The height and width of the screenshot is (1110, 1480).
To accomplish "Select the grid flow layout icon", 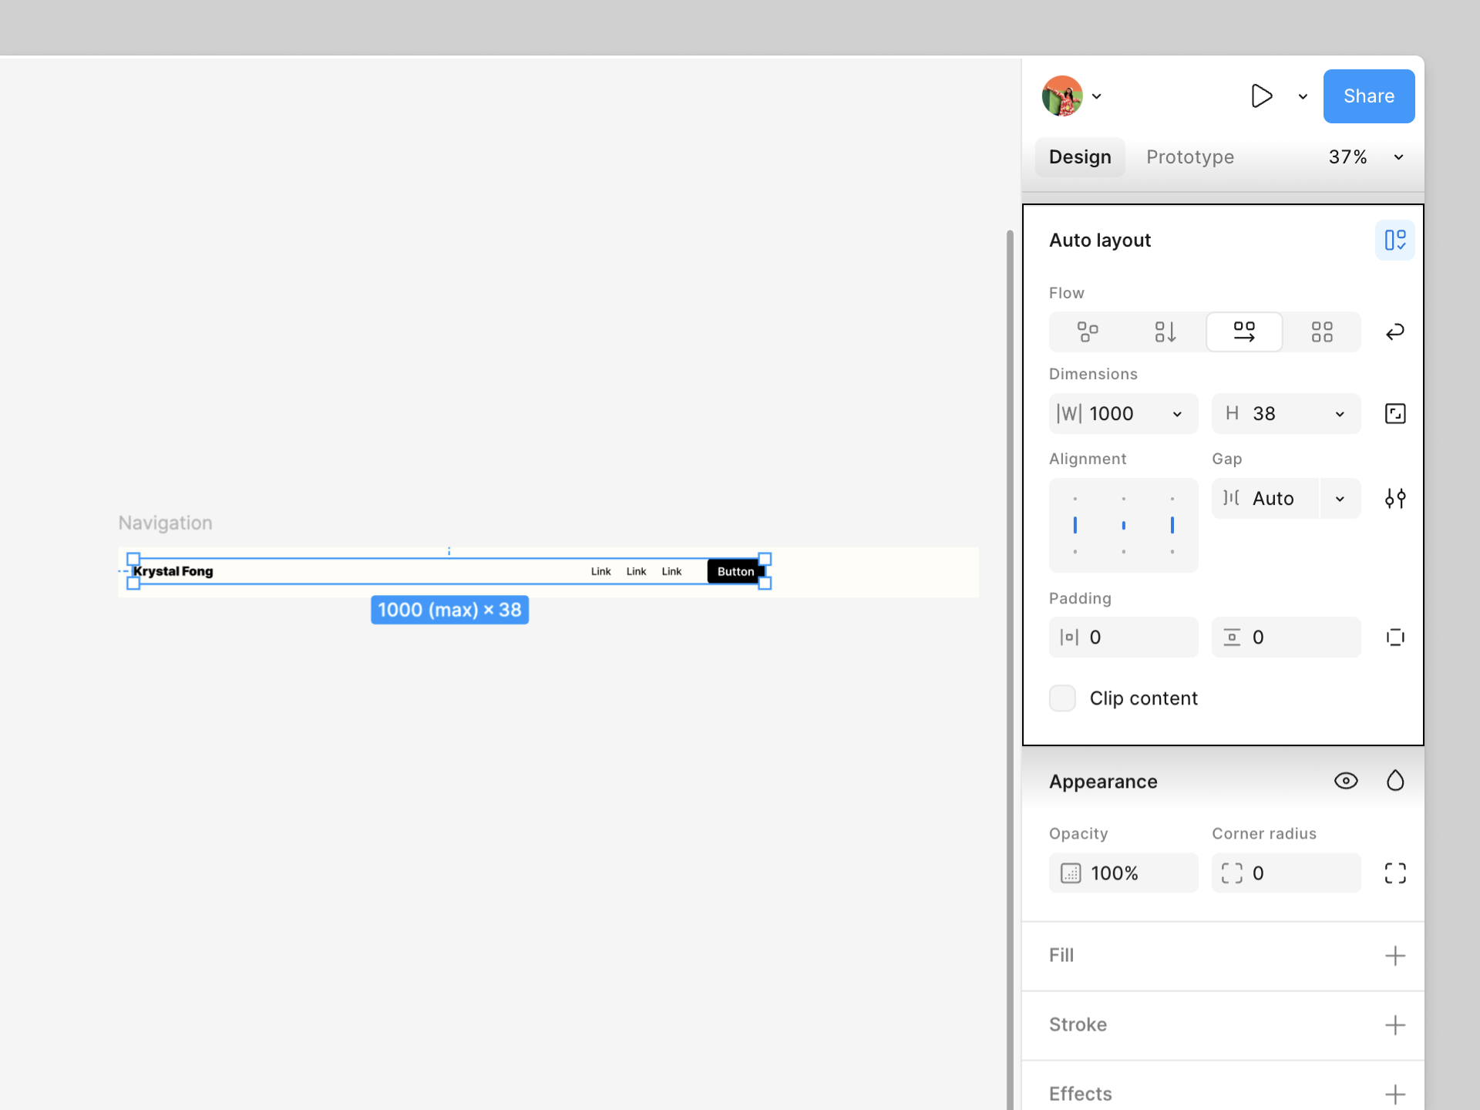I will [1321, 332].
